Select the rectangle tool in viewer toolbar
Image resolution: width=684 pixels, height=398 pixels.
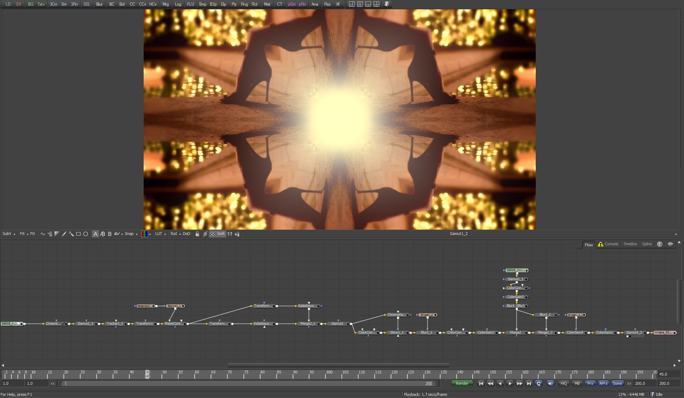[x=78, y=234]
